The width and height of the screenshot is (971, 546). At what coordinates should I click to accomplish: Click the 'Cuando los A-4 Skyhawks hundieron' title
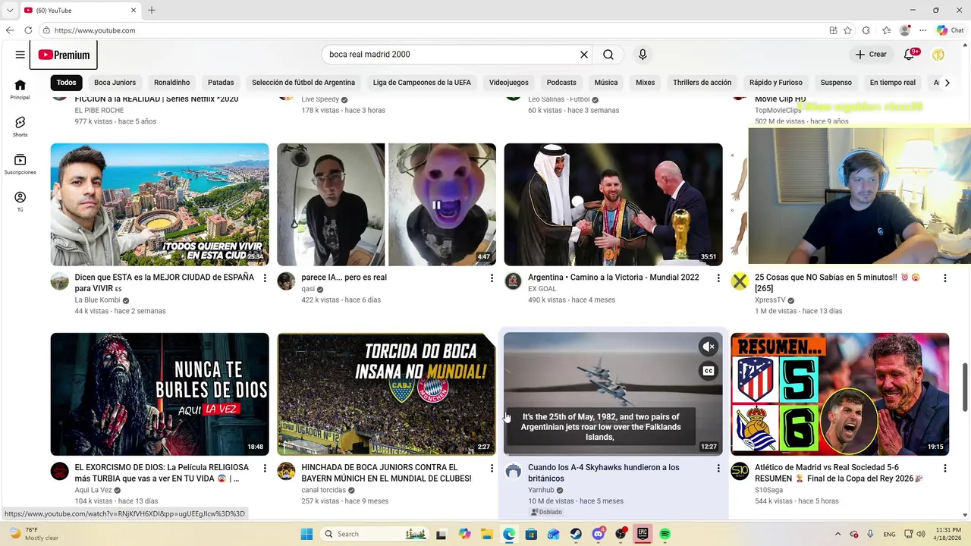point(604,473)
